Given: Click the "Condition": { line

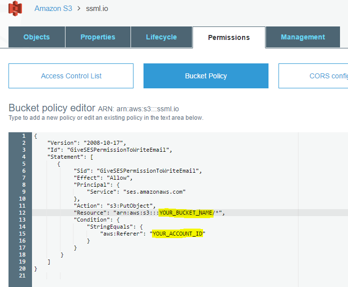Looking at the screenshot, I should [97, 220].
